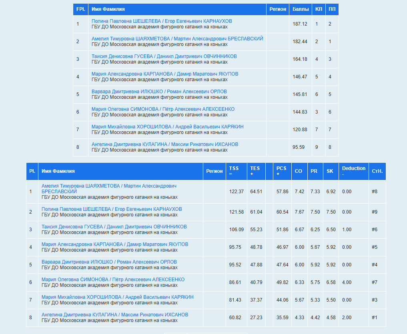Select PCS value 60.54
Viewport: 407px width, 334px height.
(283, 212)
